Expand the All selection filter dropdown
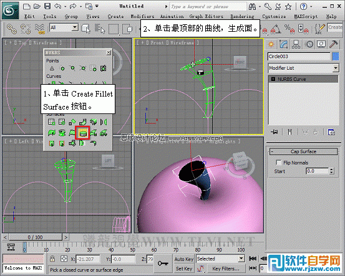This screenshot has height=276, width=345. click(x=64, y=27)
